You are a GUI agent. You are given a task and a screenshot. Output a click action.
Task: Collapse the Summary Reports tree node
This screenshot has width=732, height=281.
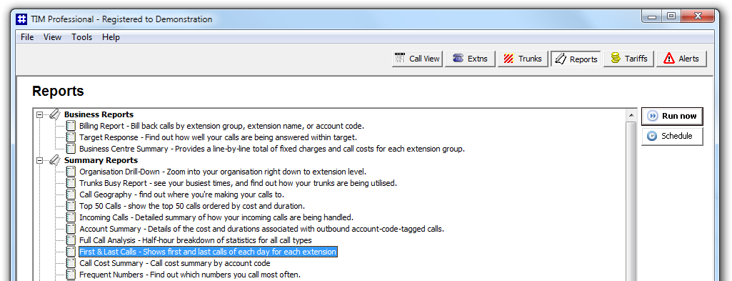pos(40,160)
